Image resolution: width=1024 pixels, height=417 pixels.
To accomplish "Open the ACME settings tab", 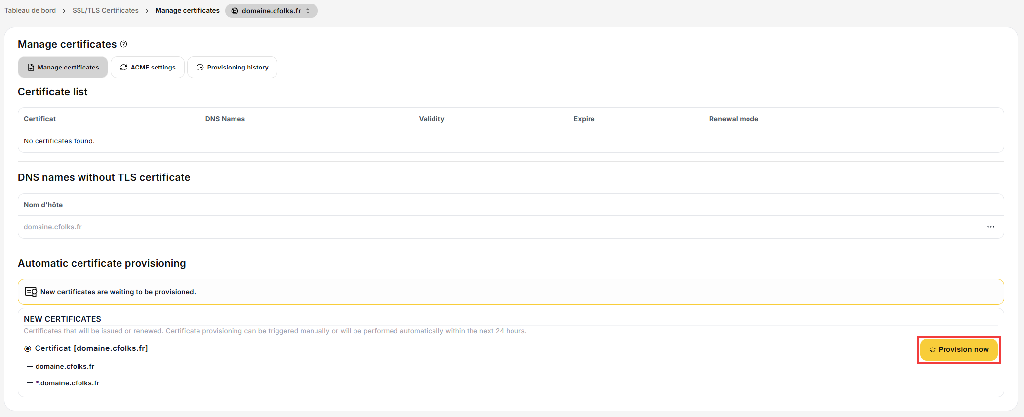I will [x=148, y=68].
